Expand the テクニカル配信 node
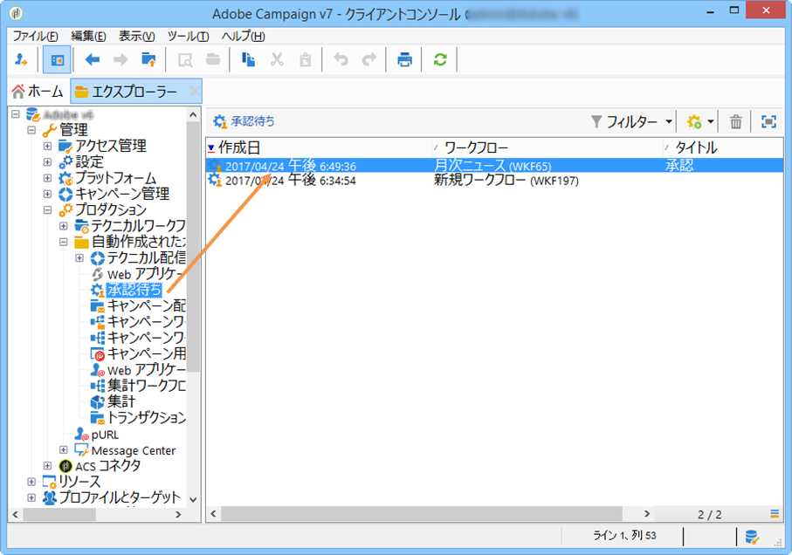Viewport: 792px width, 555px height. (x=79, y=257)
